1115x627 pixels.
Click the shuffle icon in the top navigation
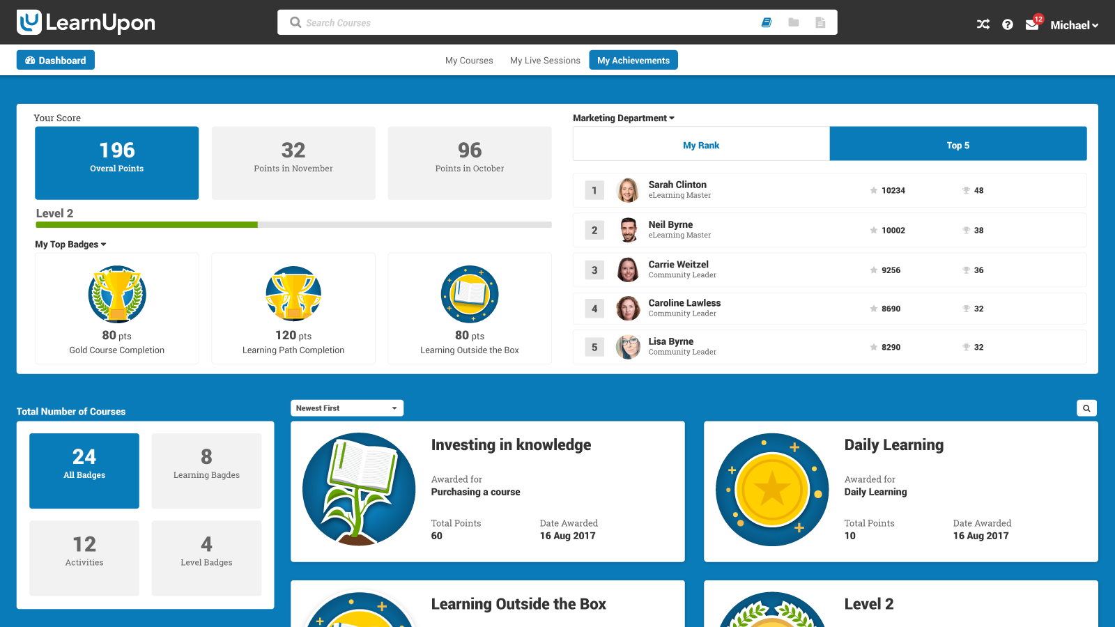tap(983, 24)
